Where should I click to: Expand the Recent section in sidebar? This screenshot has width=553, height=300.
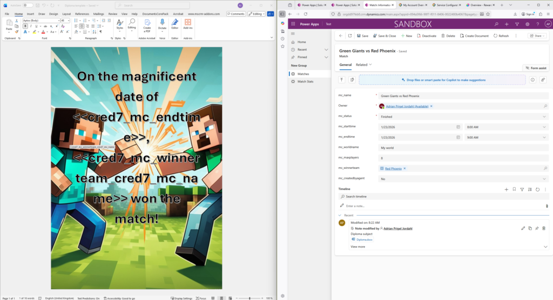[x=326, y=49]
